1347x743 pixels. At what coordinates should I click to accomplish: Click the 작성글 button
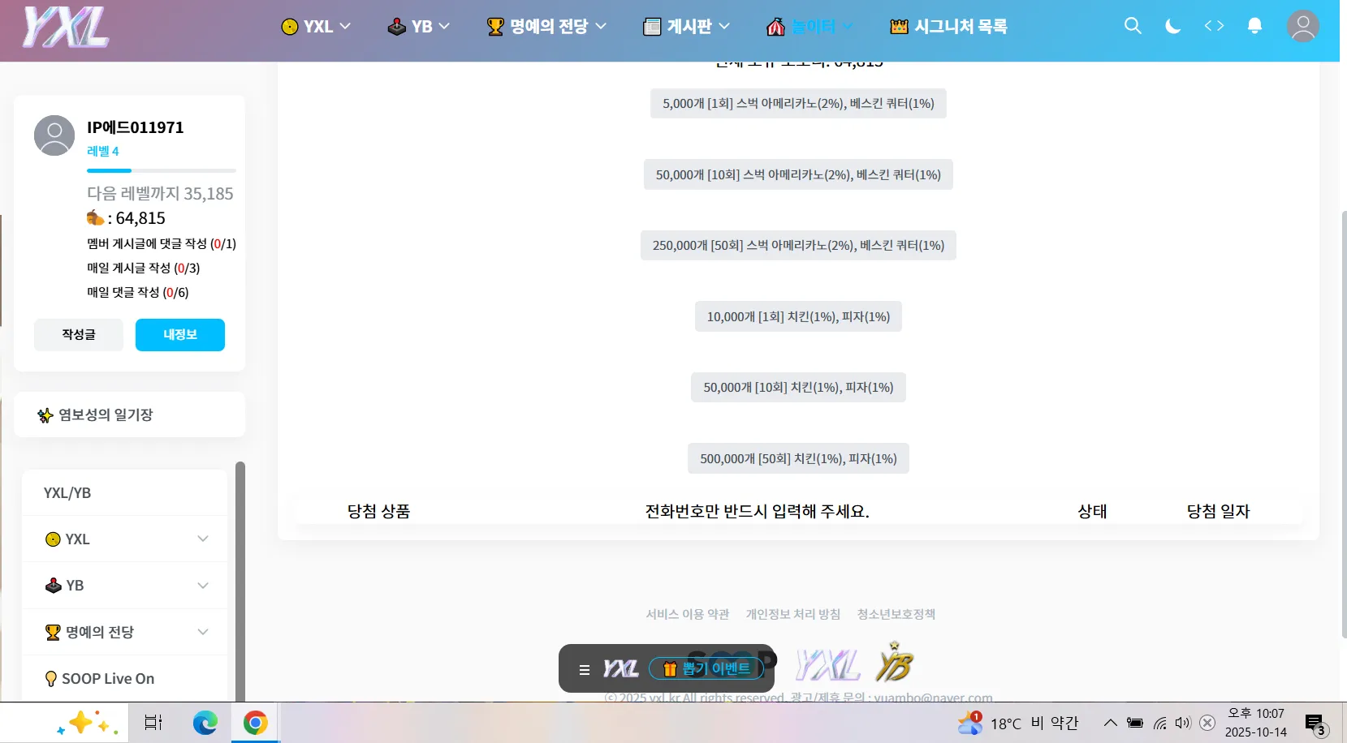(x=79, y=335)
